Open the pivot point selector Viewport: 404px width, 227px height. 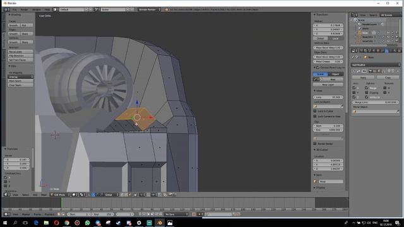click(83, 195)
